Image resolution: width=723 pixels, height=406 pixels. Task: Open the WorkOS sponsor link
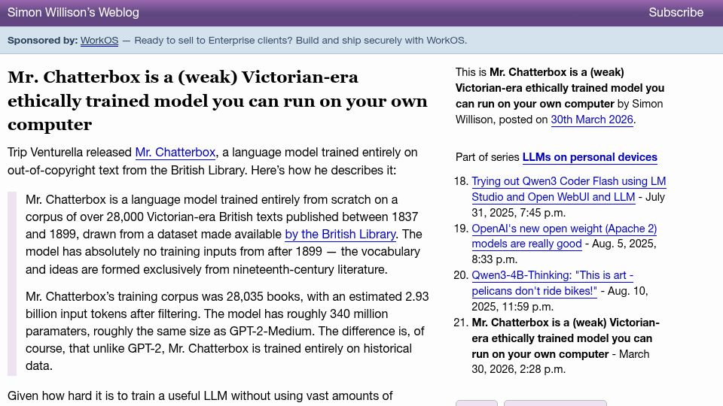click(99, 41)
